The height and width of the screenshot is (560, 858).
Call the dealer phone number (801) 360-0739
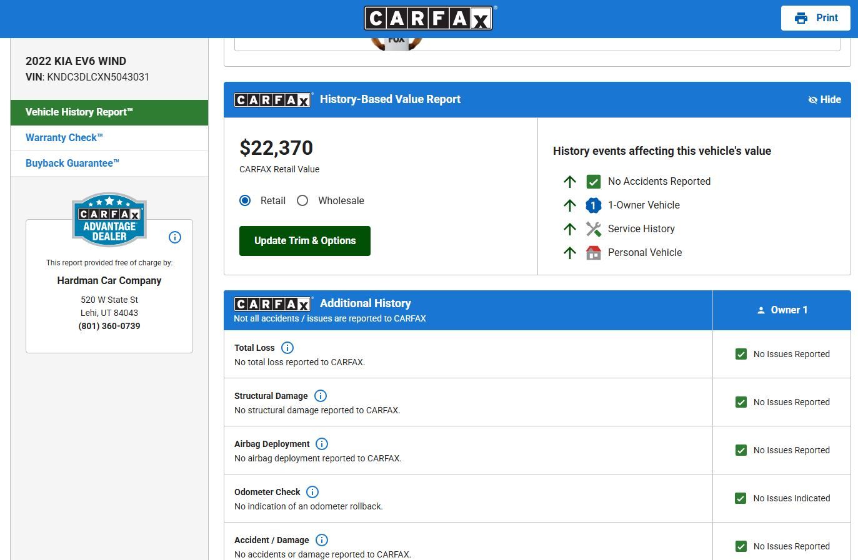pos(109,326)
